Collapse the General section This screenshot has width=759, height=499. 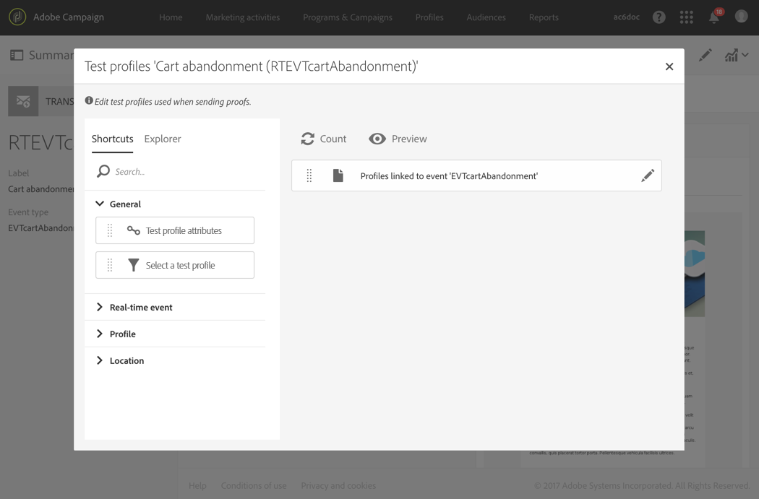[x=100, y=204]
